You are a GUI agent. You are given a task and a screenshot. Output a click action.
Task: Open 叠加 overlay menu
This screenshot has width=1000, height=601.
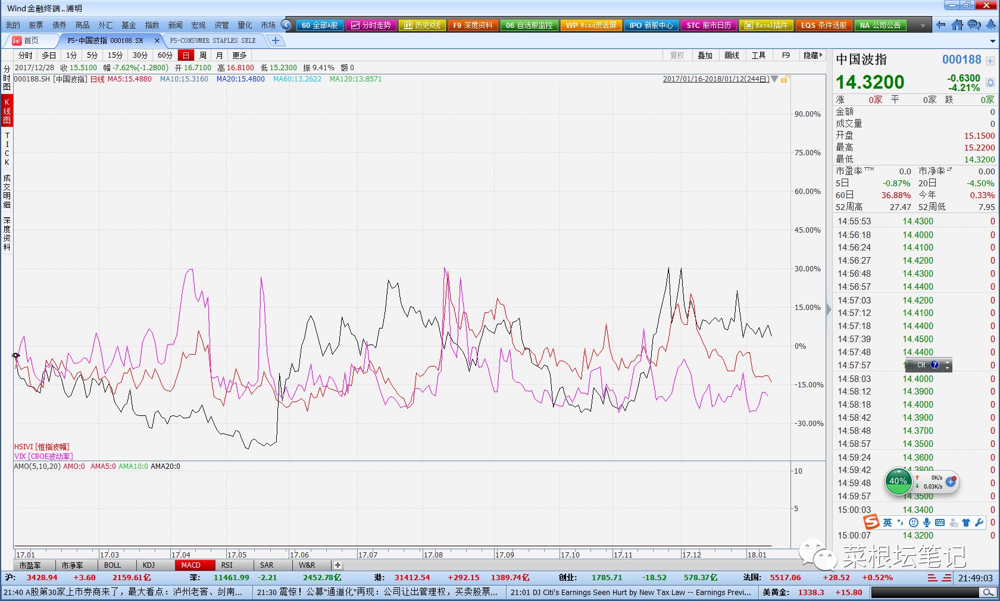click(705, 55)
